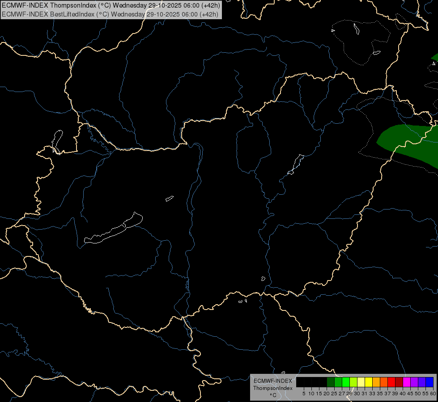The height and width of the screenshot is (402, 438).
Task: Click the bright red 37-39 legend swatch
Action: click(391, 382)
